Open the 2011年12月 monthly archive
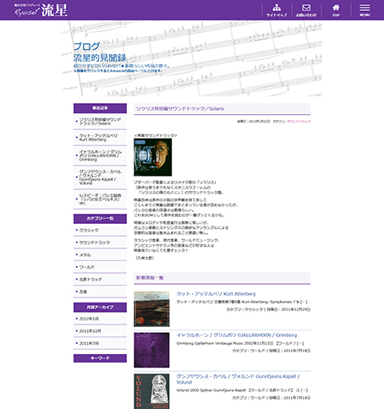The height and width of the screenshot is (409, 384). pyautogui.click(x=100, y=331)
